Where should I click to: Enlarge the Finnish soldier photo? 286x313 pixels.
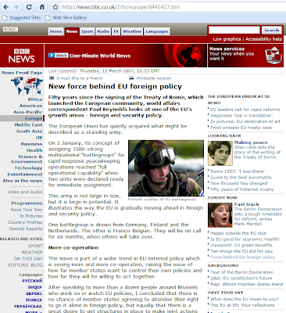coord(166,168)
